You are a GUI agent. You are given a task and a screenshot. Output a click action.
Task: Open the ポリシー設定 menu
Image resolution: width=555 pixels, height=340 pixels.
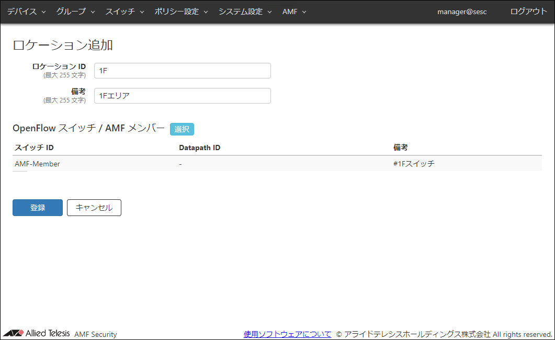click(x=181, y=12)
